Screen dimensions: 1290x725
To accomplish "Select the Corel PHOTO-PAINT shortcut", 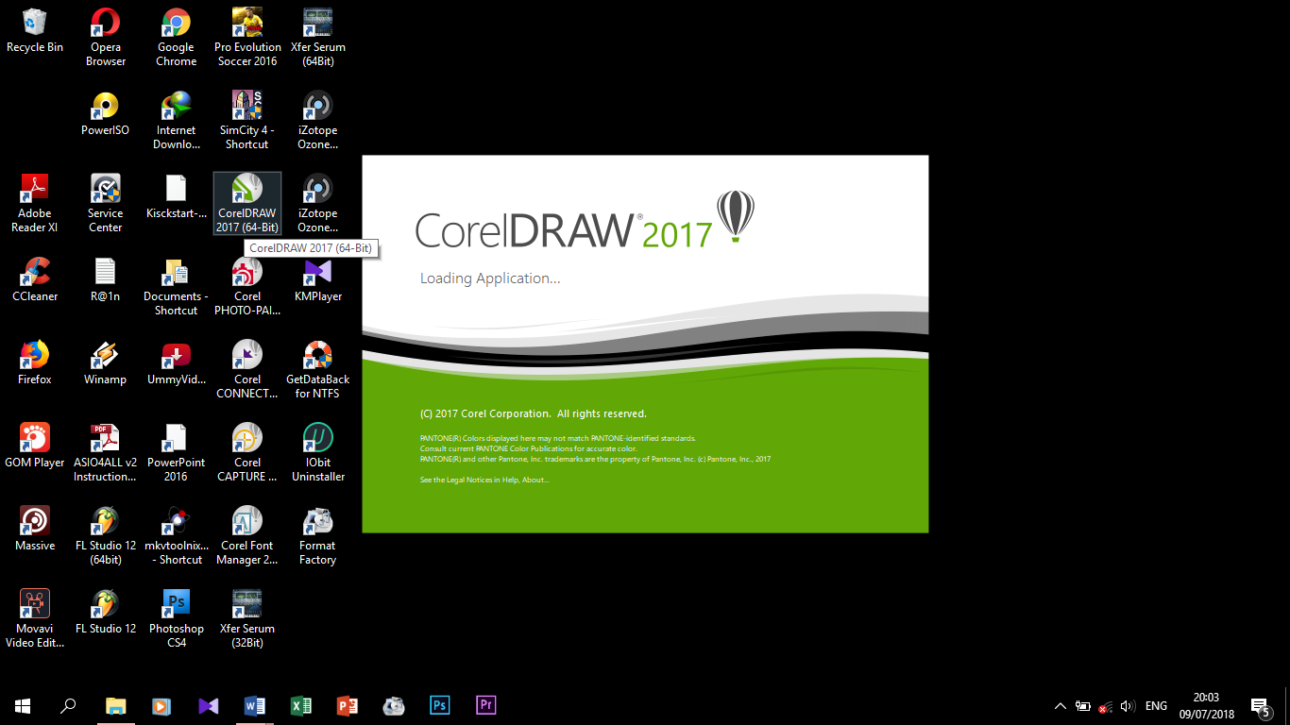I will [x=247, y=287].
